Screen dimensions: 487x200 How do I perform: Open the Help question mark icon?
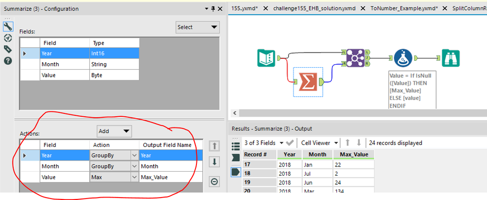[x=8, y=60]
